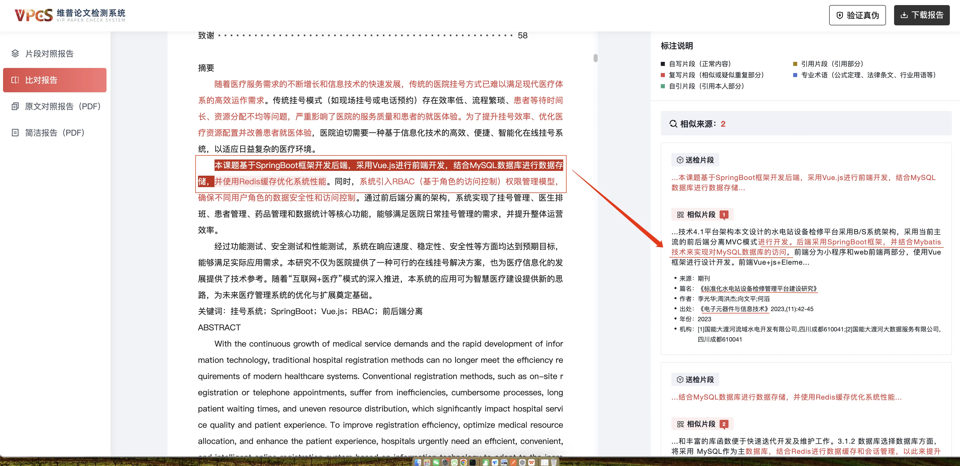This screenshot has height=466, width=960.
Task: Click the 片段对照报告 layers icon
Action: pos(15,54)
